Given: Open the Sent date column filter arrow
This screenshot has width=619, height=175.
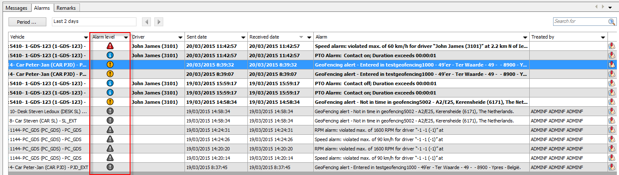Looking at the screenshot, I should 243,37.
